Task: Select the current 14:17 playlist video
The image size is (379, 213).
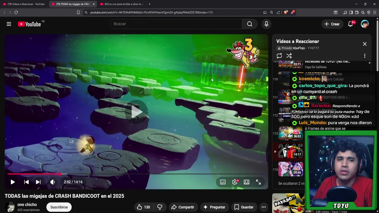Action: (290, 151)
